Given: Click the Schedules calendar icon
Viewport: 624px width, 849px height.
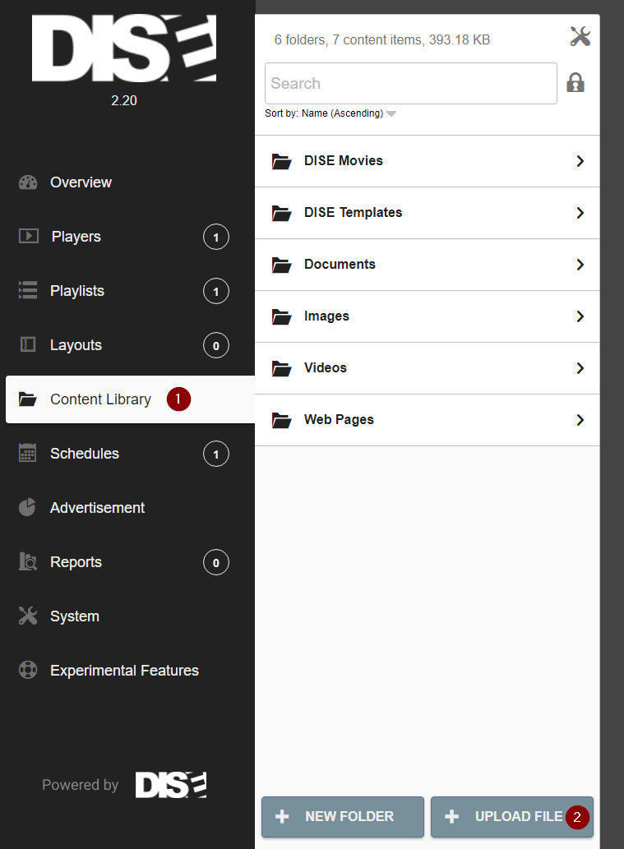Looking at the screenshot, I should [x=28, y=453].
